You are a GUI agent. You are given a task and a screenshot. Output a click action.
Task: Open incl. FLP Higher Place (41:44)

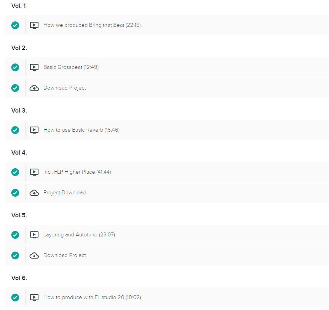click(x=77, y=172)
